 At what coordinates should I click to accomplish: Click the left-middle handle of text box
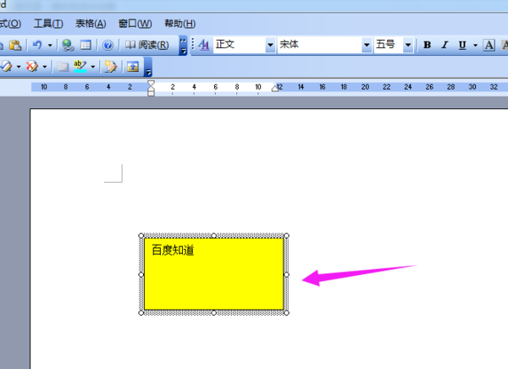[141, 274]
